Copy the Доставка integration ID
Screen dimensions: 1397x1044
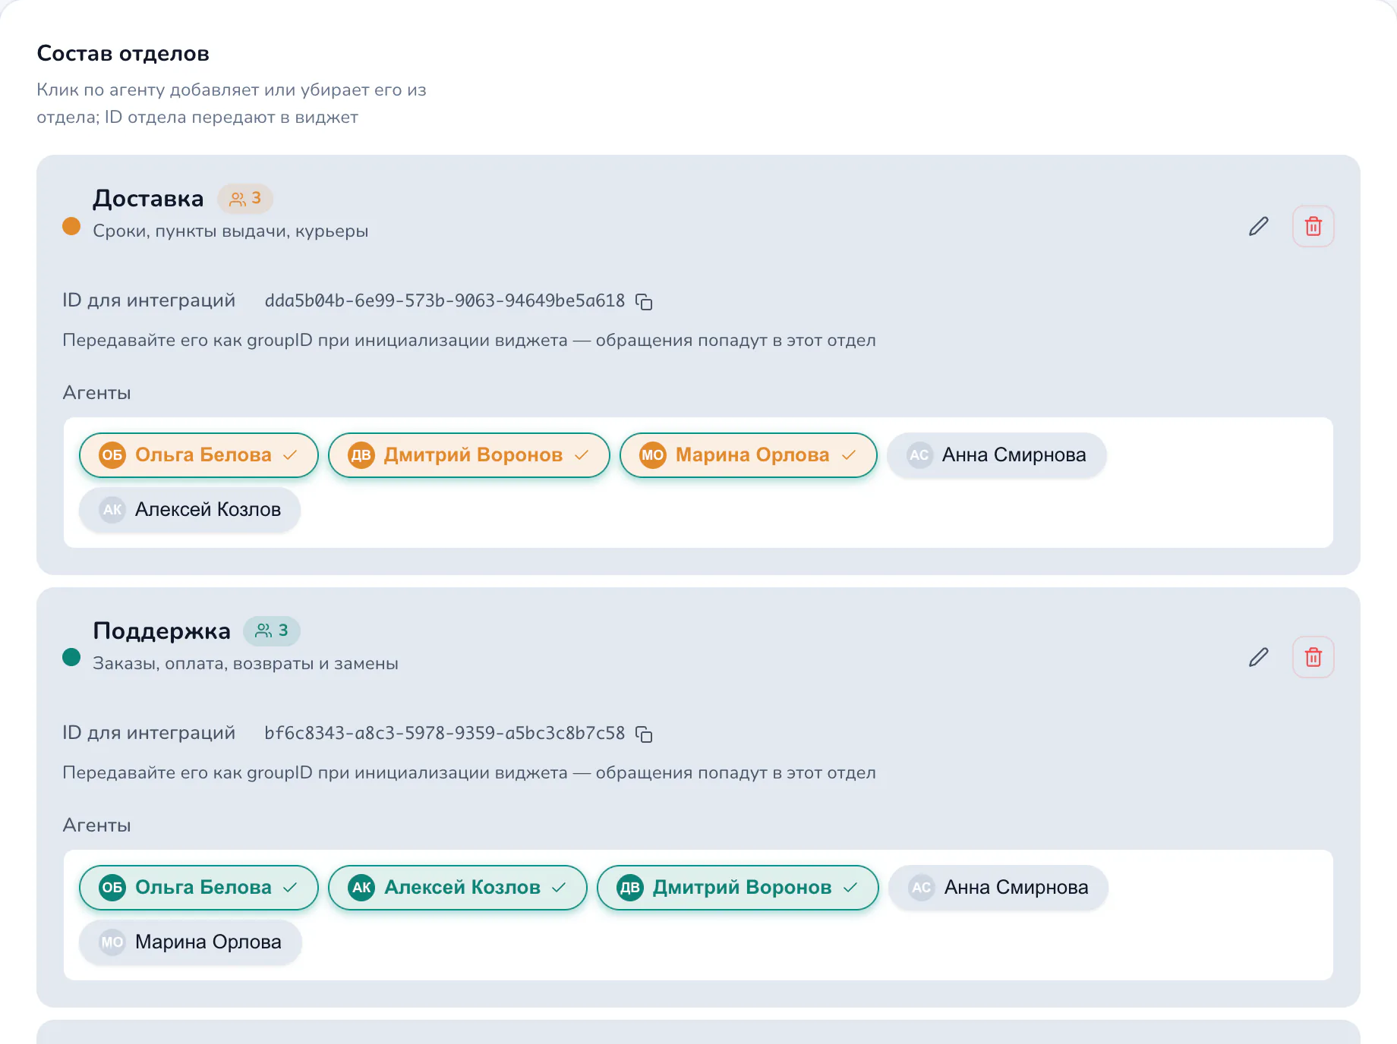pos(644,302)
